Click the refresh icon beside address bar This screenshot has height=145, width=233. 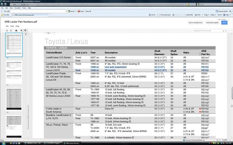point(191,4)
